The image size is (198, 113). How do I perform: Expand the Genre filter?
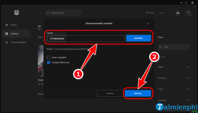pos(187,67)
